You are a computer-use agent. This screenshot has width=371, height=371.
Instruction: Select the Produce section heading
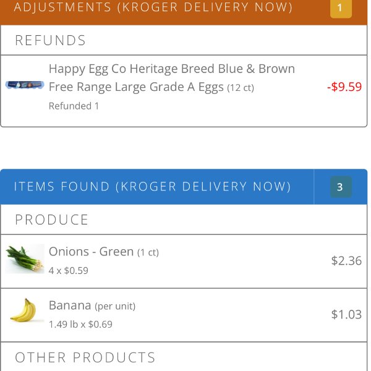point(52,220)
